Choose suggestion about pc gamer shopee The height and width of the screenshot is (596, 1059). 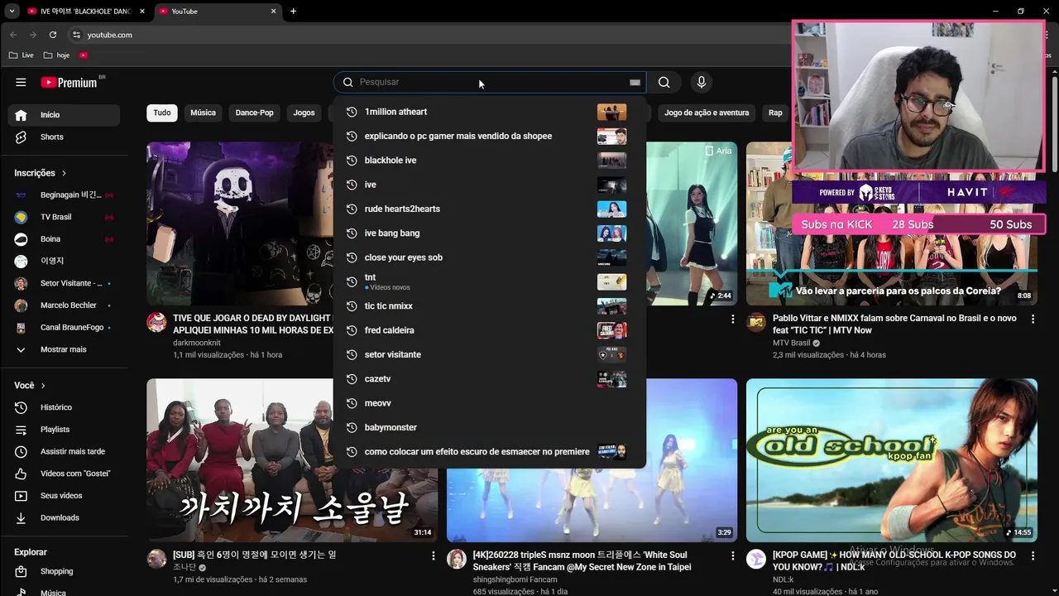(489, 136)
